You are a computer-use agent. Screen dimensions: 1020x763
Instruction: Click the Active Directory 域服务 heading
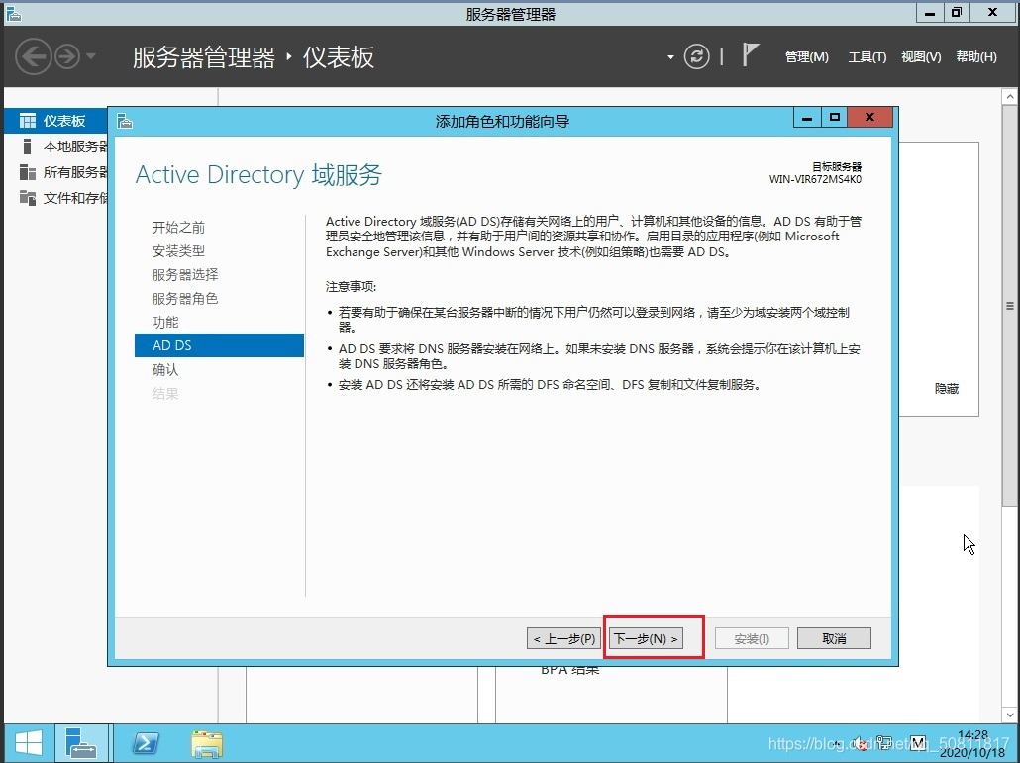258,175
